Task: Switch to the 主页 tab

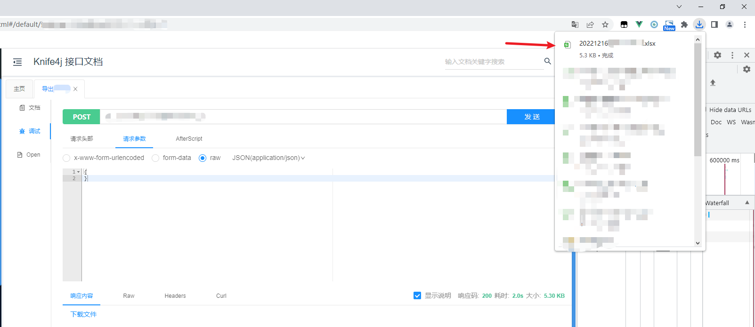Action: click(19, 88)
